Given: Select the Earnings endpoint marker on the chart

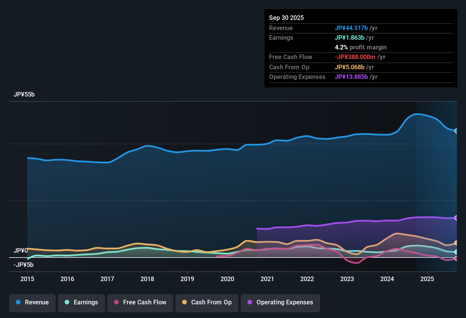Looking at the screenshot, I should (x=456, y=252).
